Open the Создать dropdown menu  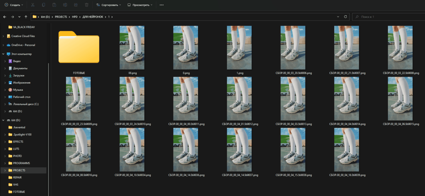click(14, 5)
